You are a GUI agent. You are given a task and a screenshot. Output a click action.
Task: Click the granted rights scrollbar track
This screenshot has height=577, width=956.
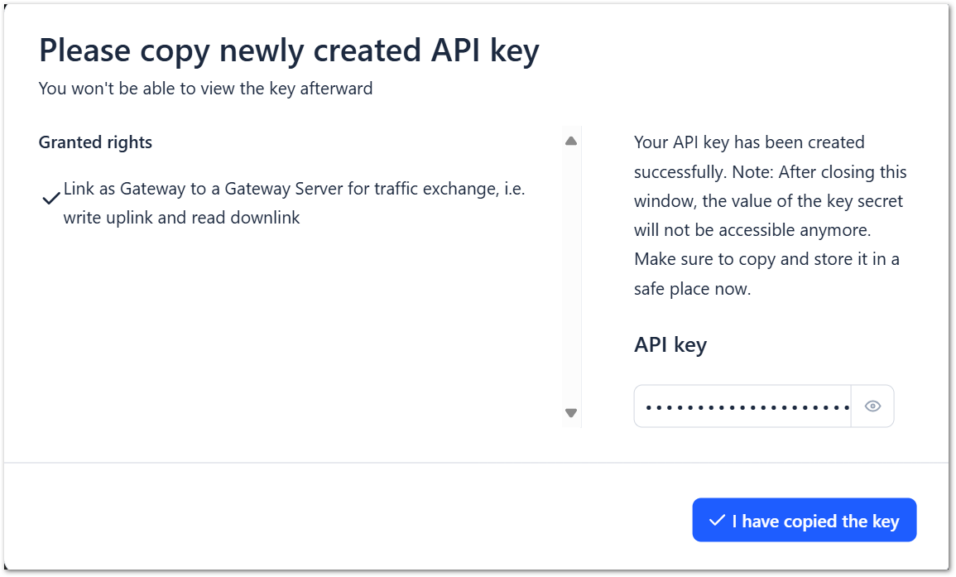point(570,277)
